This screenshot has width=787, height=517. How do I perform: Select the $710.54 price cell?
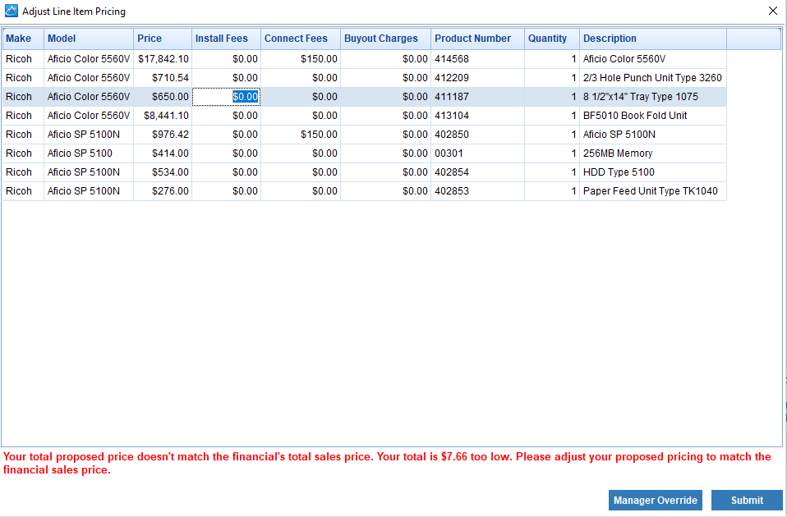coord(163,78)
